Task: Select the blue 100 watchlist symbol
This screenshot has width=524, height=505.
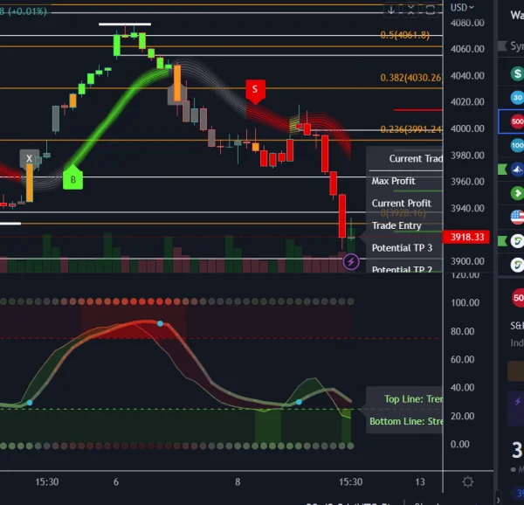Action: coord(517,145)
